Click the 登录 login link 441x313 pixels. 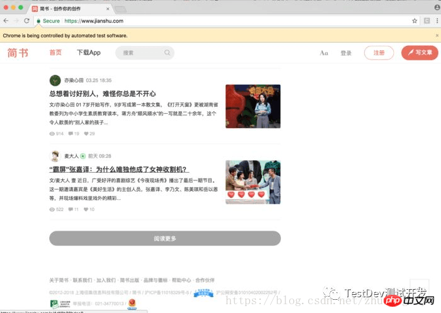(346, 53)
